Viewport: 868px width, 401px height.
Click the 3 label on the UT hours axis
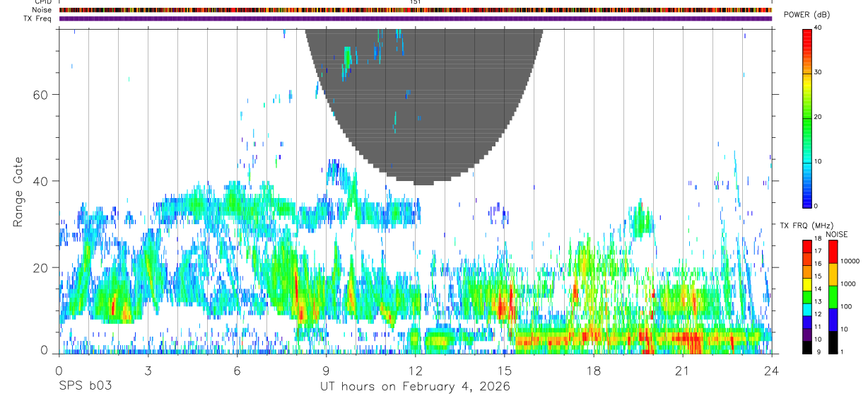[x=148, y=370]
